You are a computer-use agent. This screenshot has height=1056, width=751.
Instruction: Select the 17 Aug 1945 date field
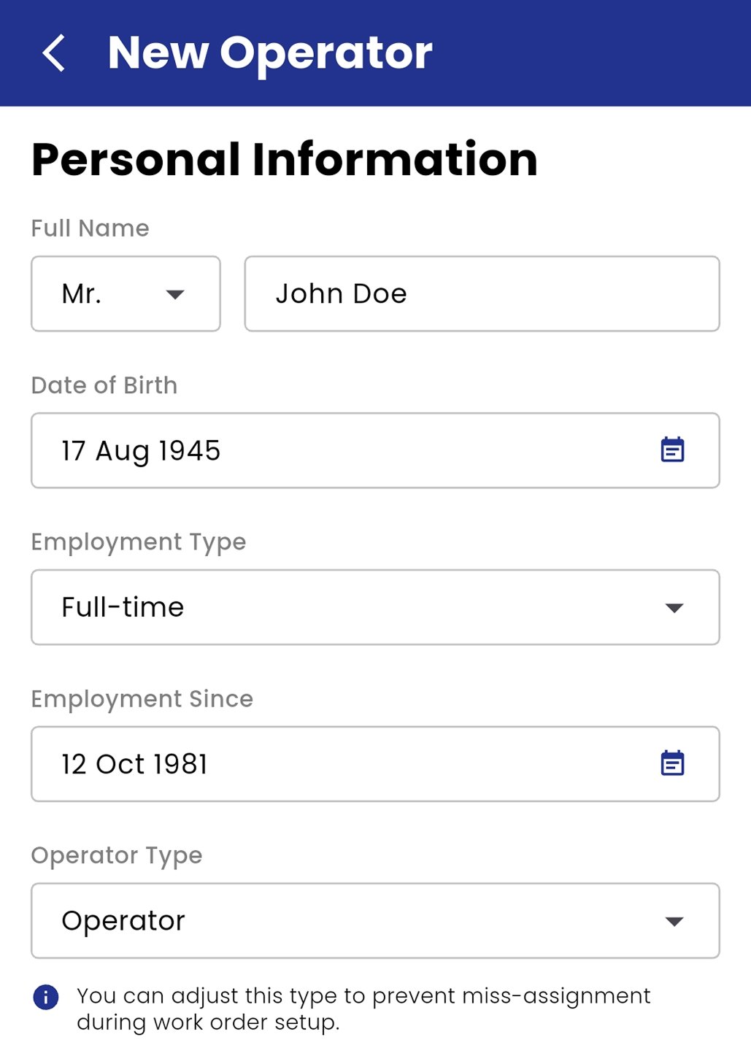click(292, 450)
